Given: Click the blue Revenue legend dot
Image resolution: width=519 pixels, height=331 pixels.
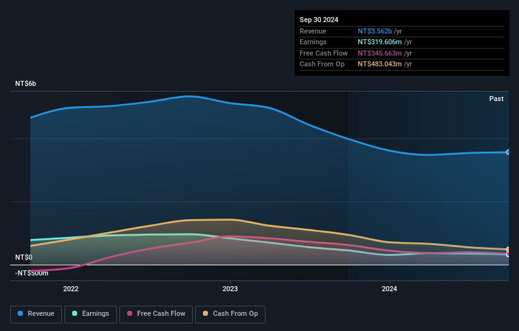Looking at the screenshot, I should 20,313.
